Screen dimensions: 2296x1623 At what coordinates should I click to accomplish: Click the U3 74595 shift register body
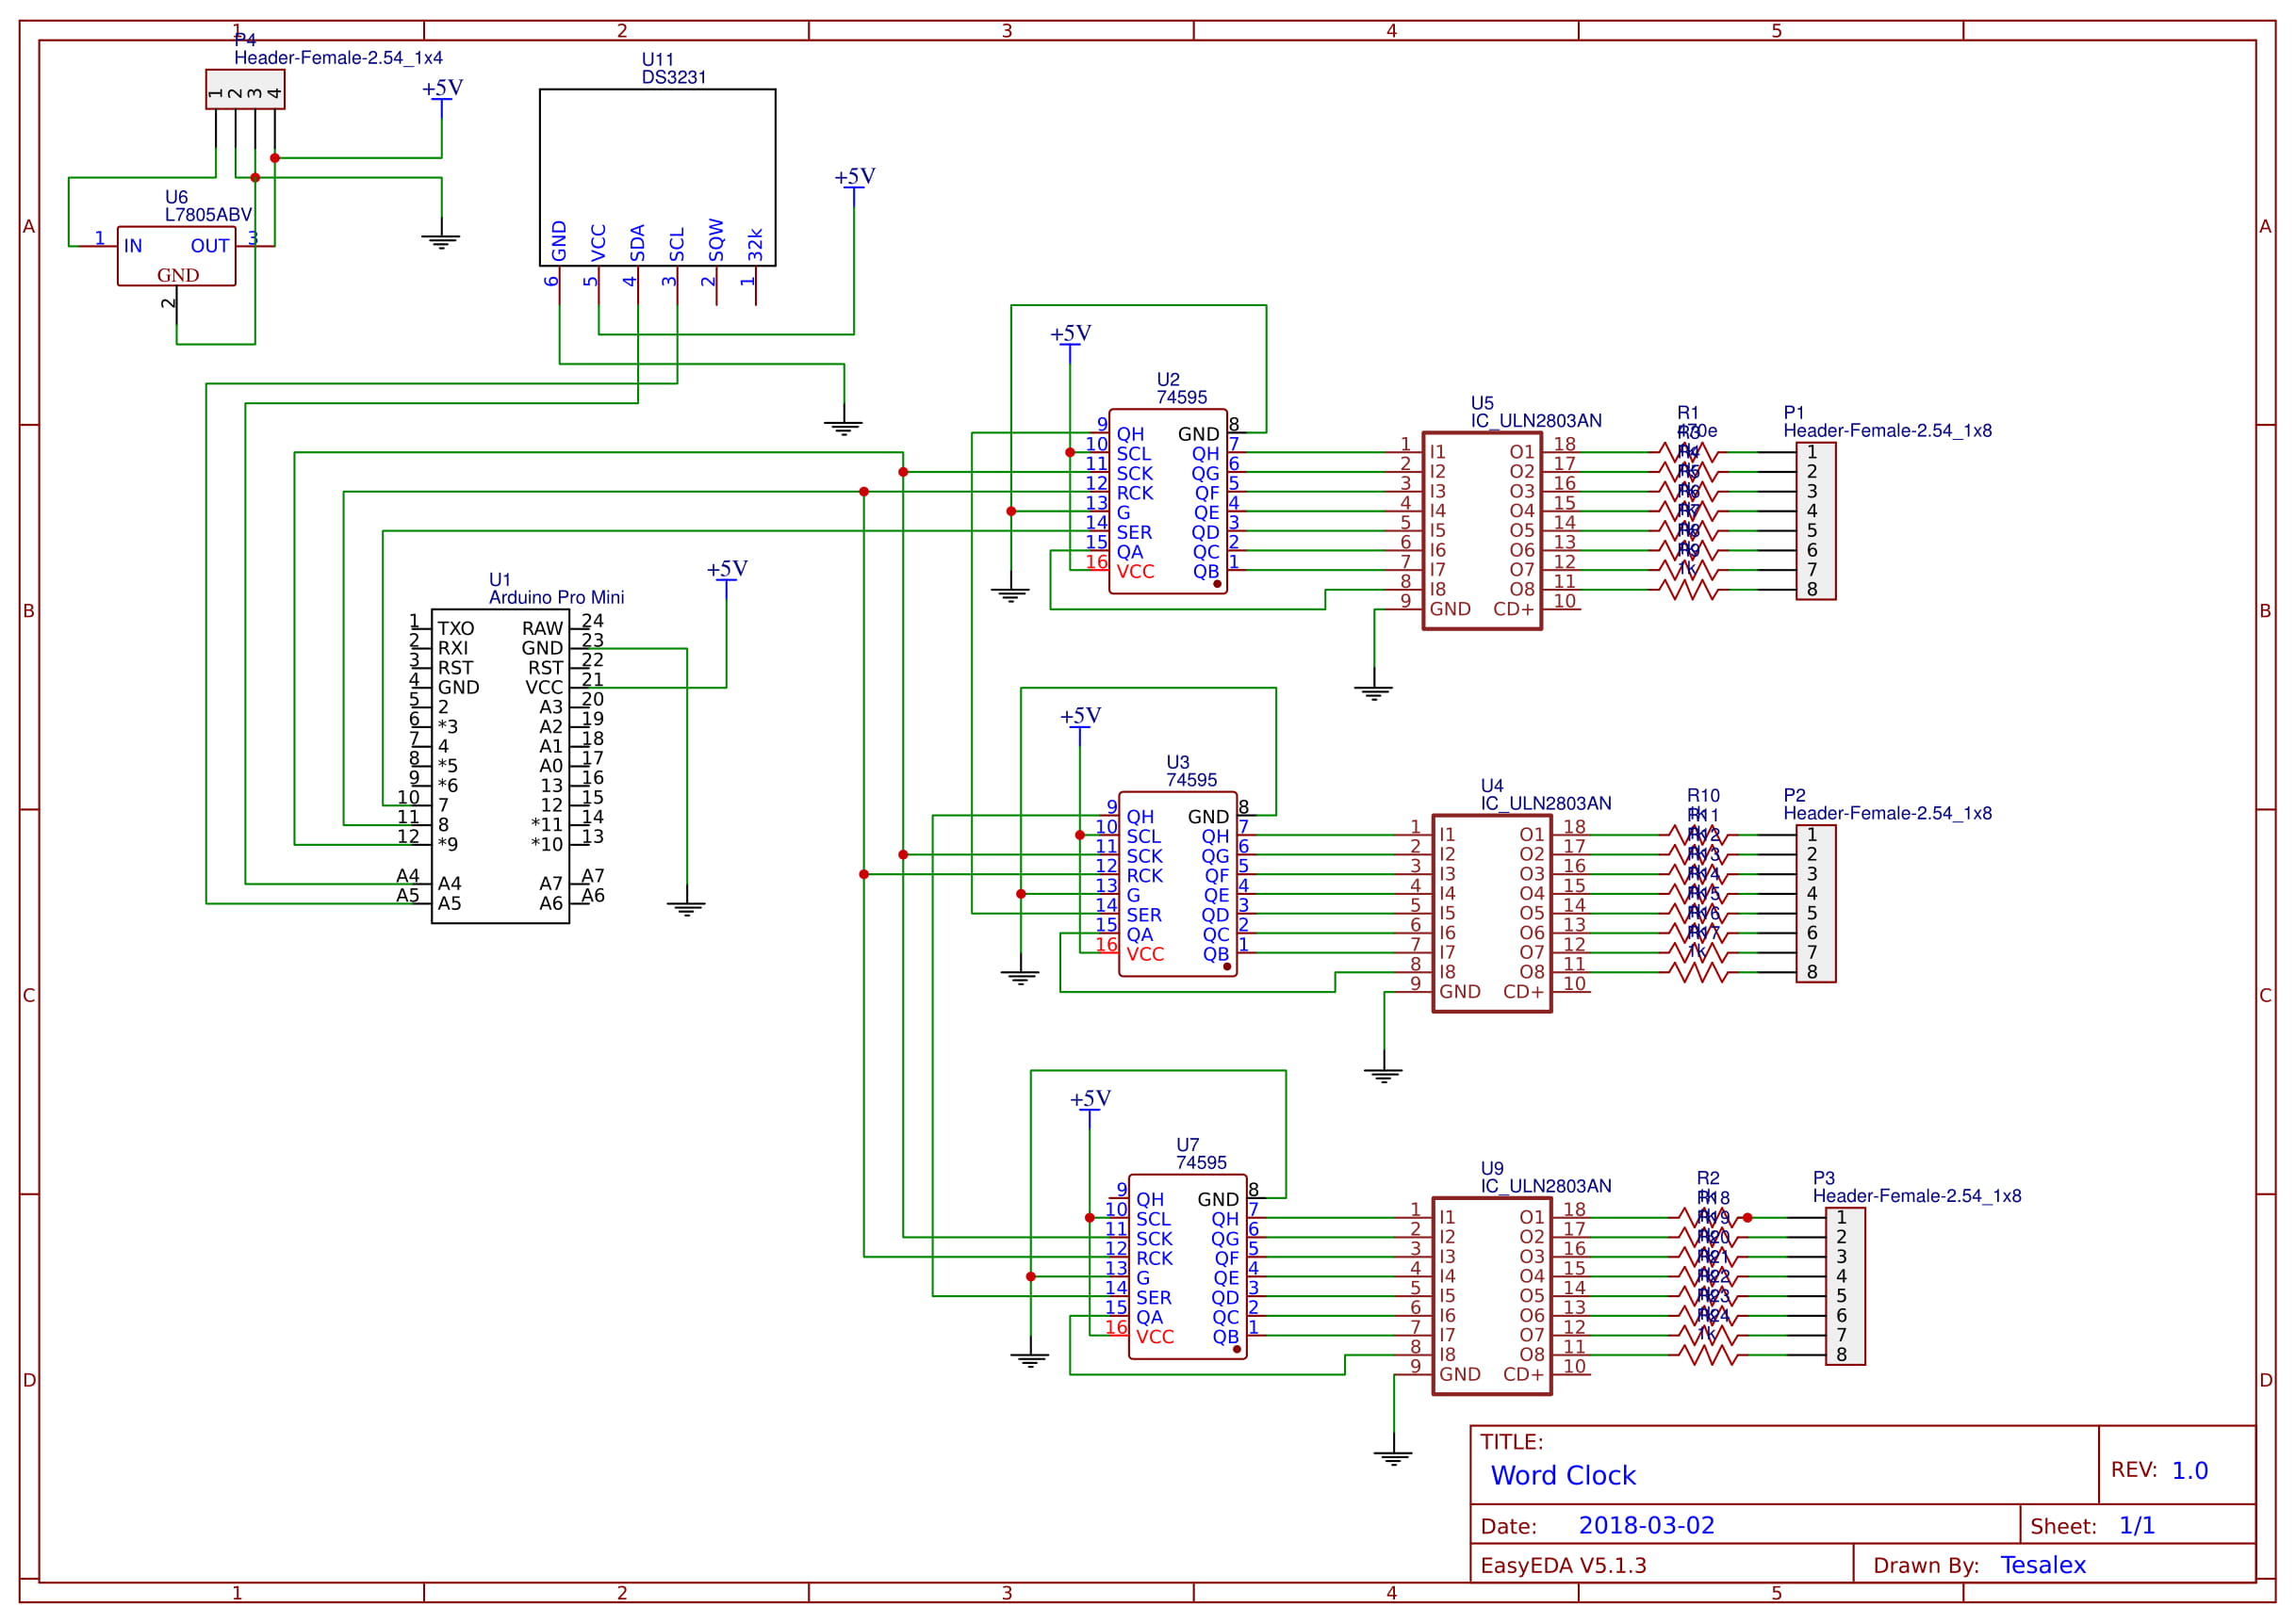click(1177, 884)
